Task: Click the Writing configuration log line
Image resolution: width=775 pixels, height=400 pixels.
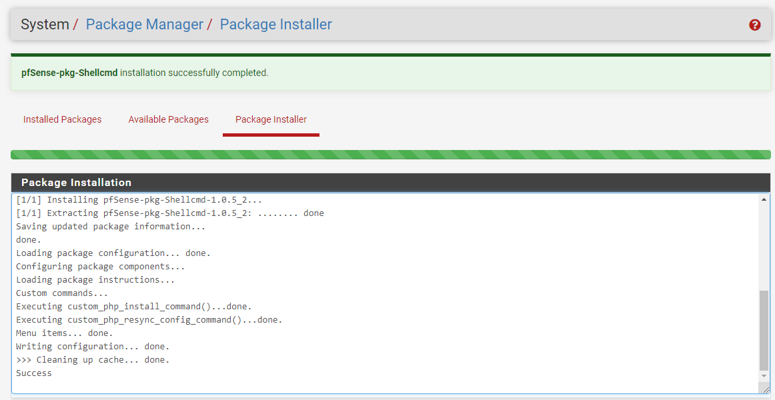Action: pyautogui.click(x=93, y=347)
